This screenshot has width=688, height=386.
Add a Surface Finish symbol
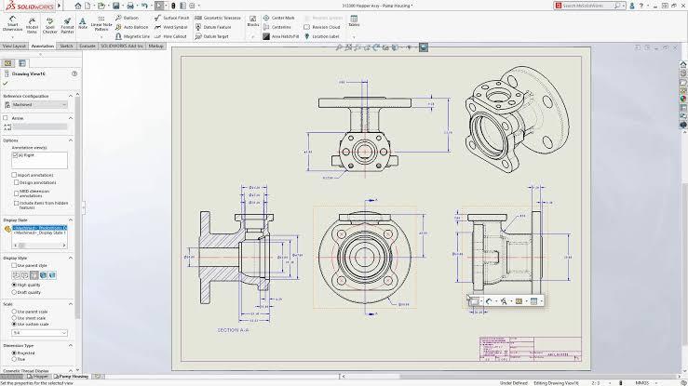[171, 18]
